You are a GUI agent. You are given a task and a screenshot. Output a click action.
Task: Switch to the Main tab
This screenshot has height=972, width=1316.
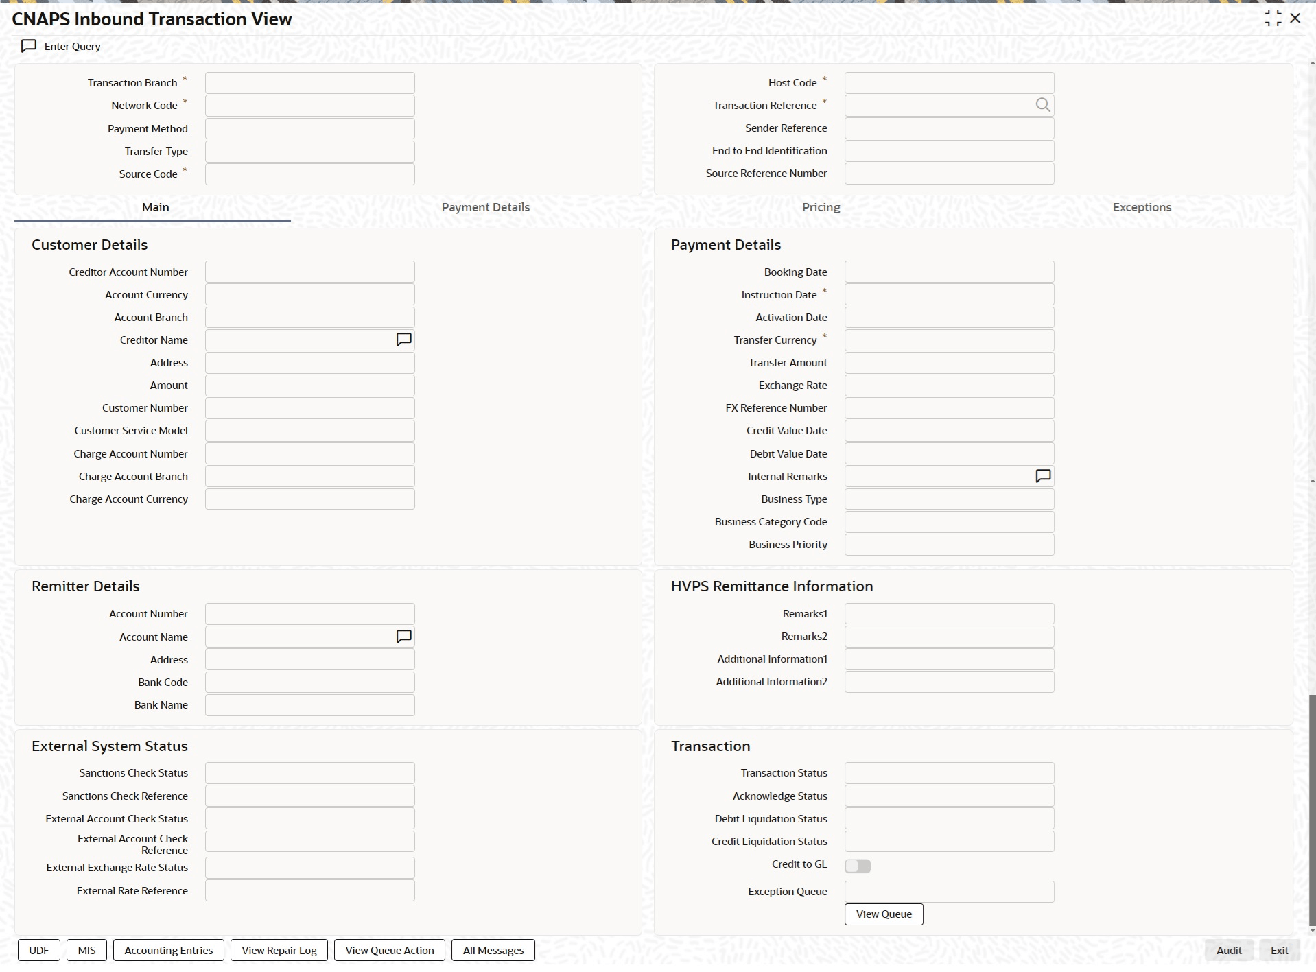point(156,207)
